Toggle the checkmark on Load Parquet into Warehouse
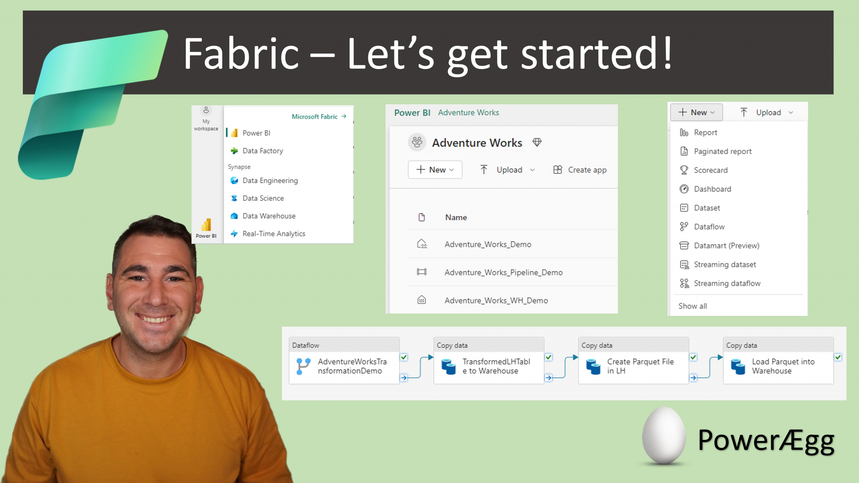Screen dimensions: 859x483 (x=838, y=357)
